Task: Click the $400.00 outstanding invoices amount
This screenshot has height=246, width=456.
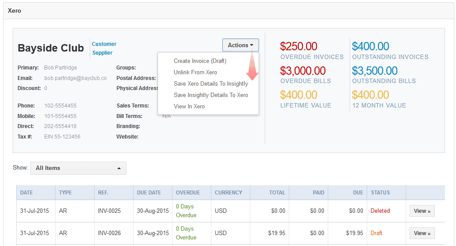Action: coord(371,46)
